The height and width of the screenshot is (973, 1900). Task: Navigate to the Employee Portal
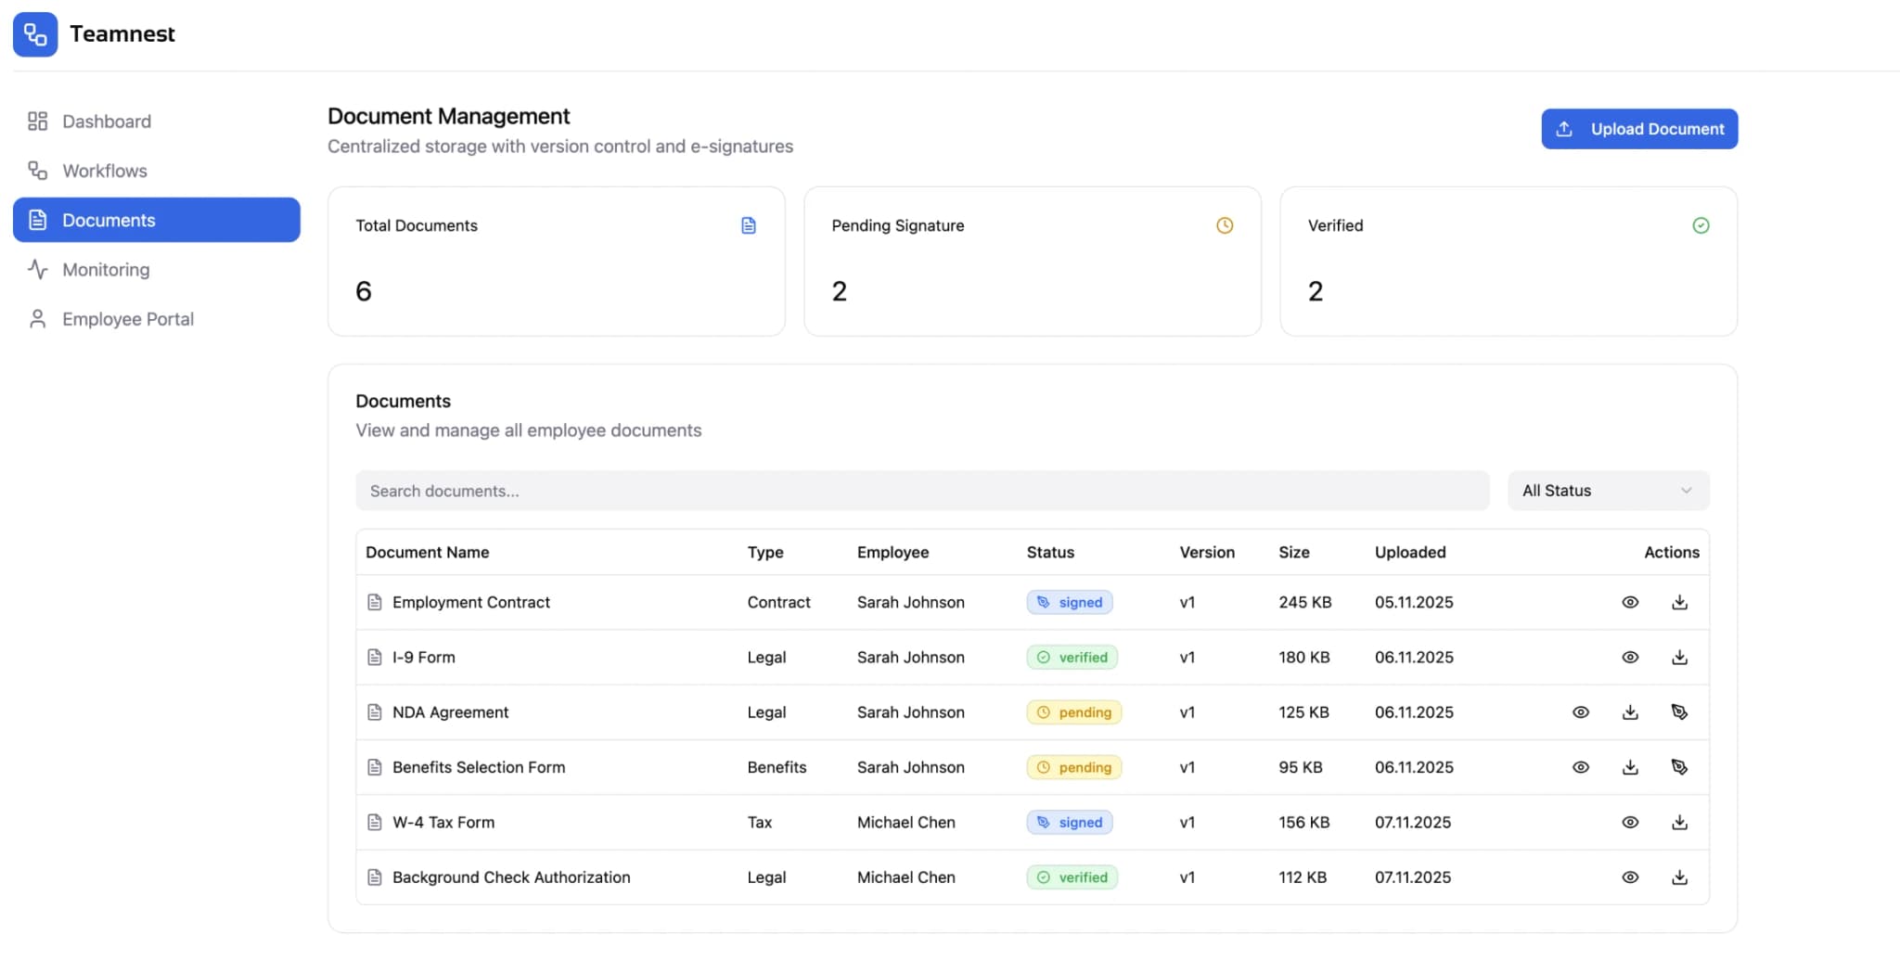point(127,318)
